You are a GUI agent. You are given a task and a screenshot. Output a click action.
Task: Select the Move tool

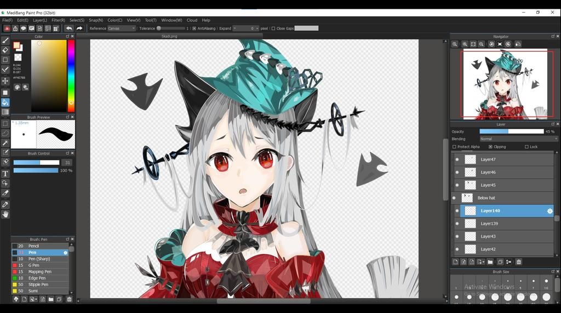[5, 81]
